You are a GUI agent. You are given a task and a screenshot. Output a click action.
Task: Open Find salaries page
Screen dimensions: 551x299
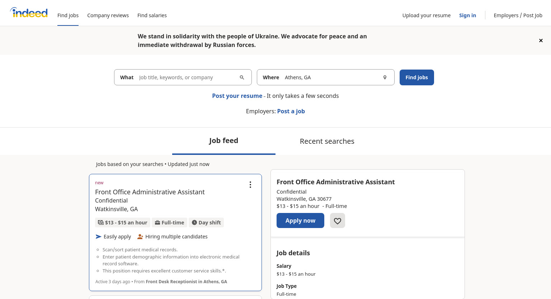pyautogui.click(x=152, y=15)
